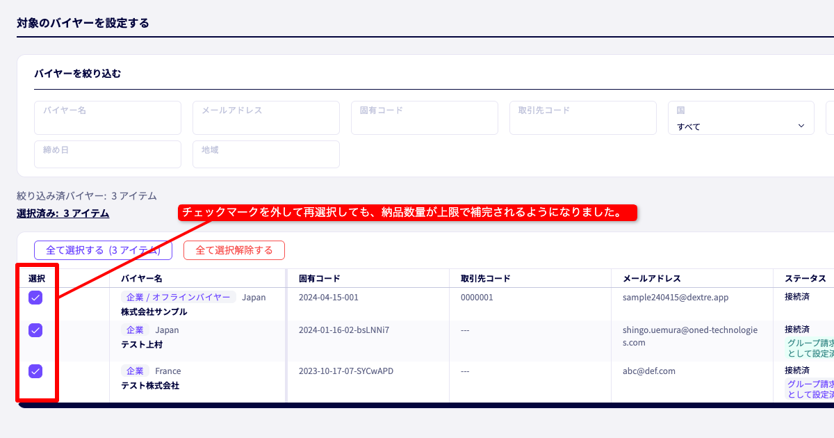Focus the メールアドレス filter field
This screenshot has width=834, height=438.
tap(266, 118)
